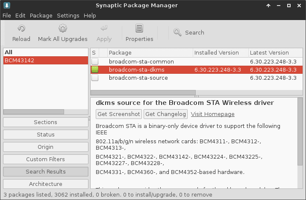Image resolution: width=306 pixels, height=200 pixels.
Task: Click the Mark All Upgrades gear icon
Action: [63, 29]
